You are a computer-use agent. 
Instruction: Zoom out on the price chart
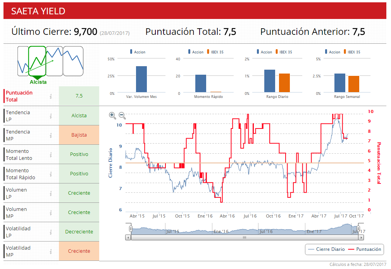pos(122,115)
